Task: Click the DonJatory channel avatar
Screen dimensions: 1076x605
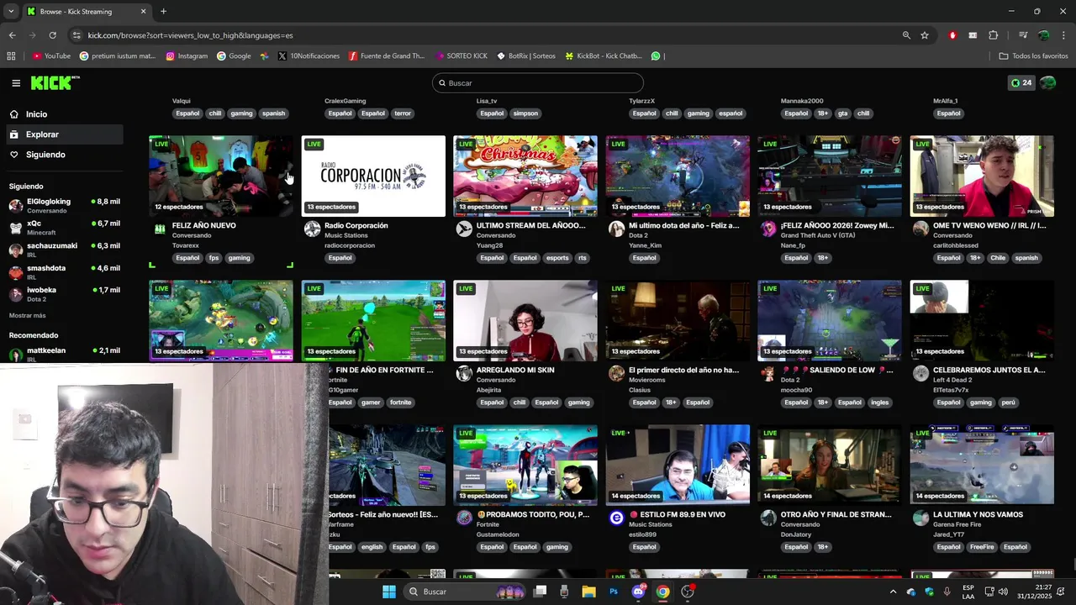Action: point(768,518)
